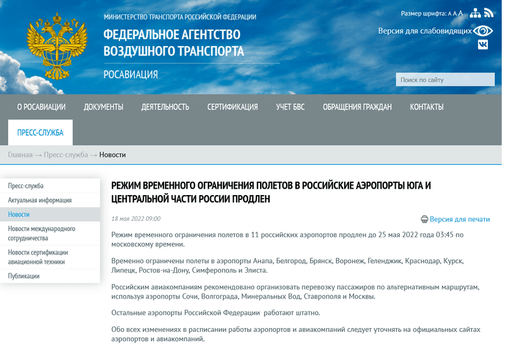Open the Контакты menu
Screen dimensions: 505x349
tap(427, 107)
